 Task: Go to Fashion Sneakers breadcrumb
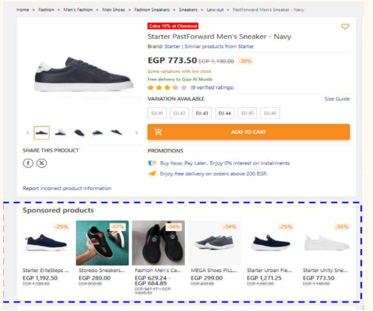[152, 9]
